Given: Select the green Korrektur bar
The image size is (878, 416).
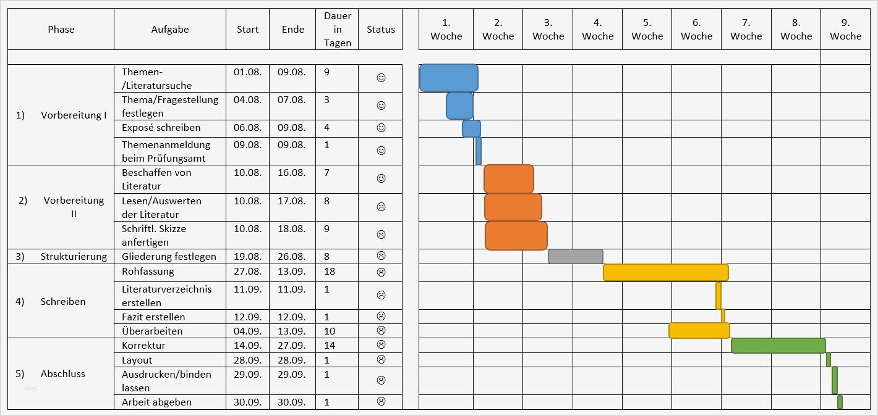Looking at the screenshot, I should point(778,346).
